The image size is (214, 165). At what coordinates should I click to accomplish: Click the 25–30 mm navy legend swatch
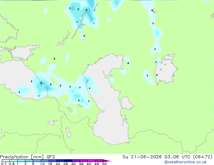[x=68, y=161]
